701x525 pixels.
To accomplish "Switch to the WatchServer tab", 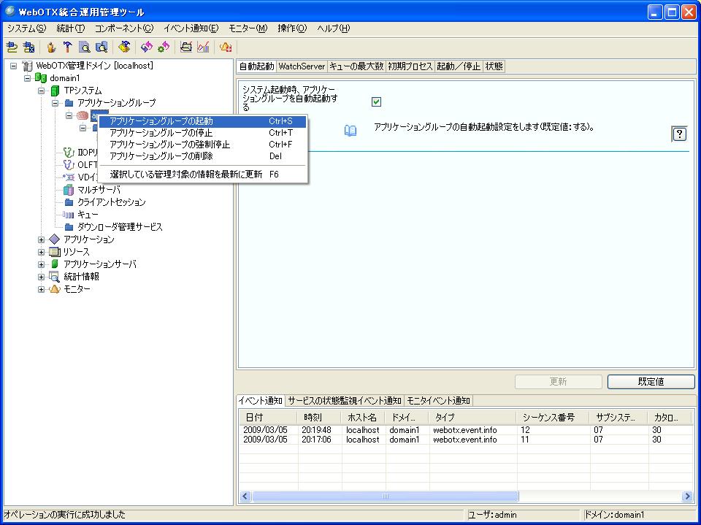I will point(302,66).
